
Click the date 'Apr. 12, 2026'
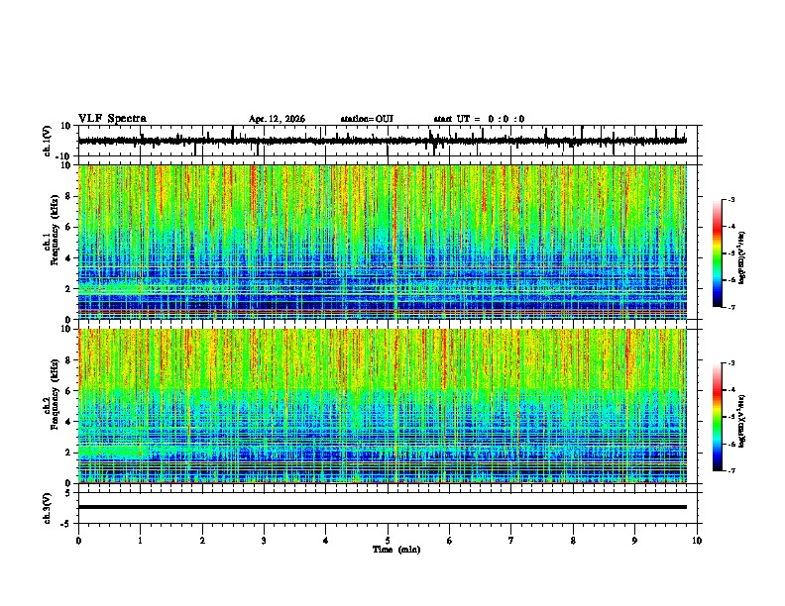point(277,119)
